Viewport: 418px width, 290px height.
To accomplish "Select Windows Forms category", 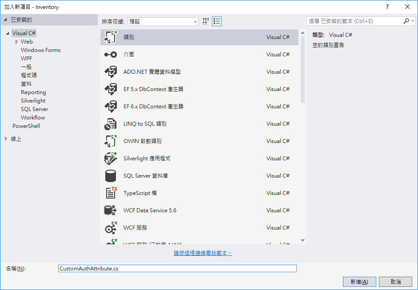I will click(x=40, y=50).
